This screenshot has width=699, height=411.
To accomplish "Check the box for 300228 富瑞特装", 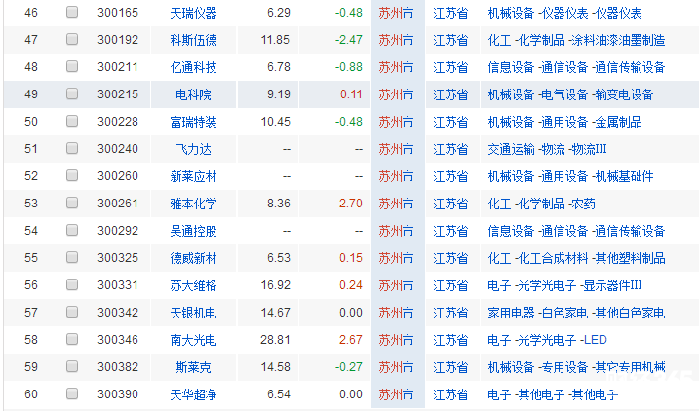I will coord(72,121).
